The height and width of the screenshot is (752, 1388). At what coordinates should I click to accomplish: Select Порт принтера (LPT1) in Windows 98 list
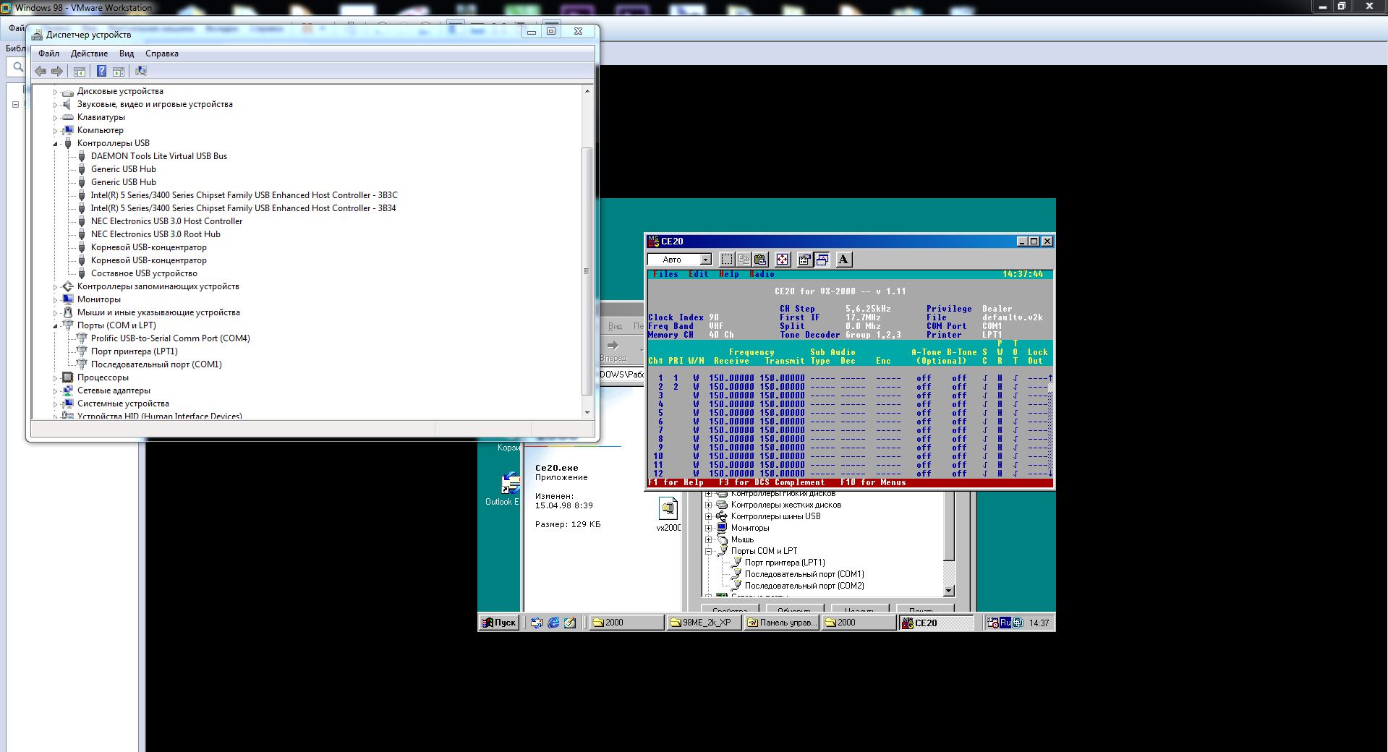[x=785, y=563]
